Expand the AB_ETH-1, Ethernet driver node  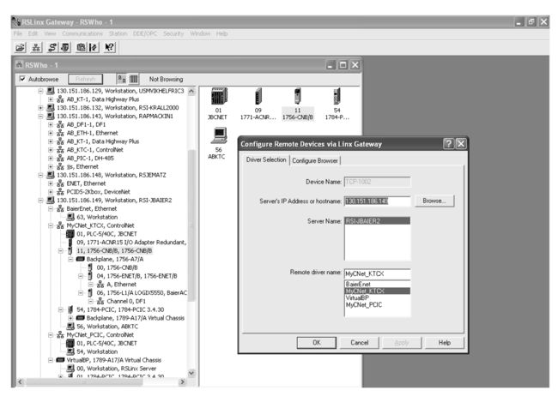tap(51, 133)
